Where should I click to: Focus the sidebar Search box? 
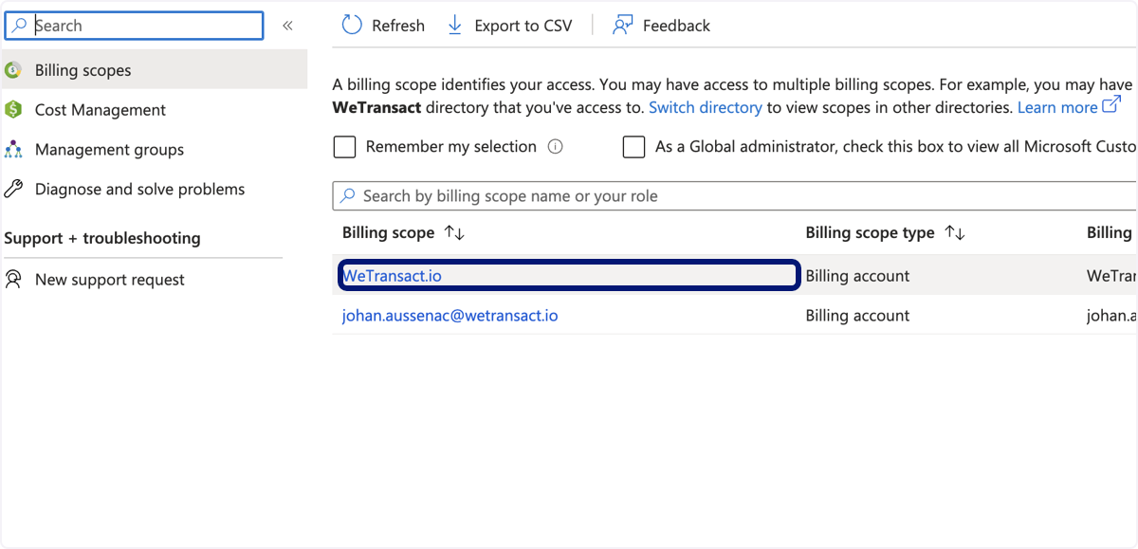coord(134,26)
